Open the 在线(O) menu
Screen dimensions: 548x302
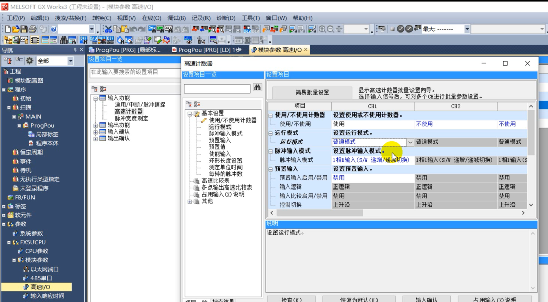(152, 18)
